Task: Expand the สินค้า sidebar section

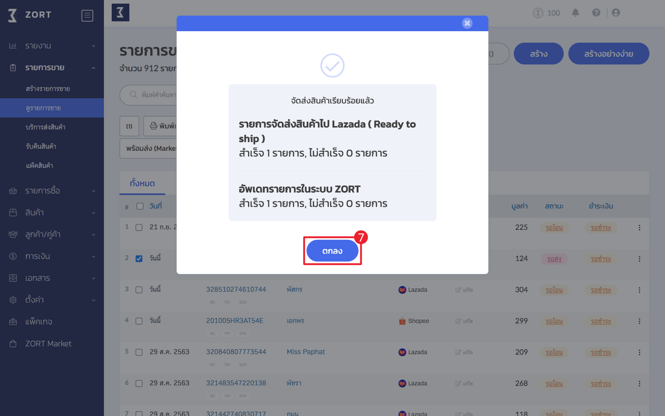Action: (52, 213)
